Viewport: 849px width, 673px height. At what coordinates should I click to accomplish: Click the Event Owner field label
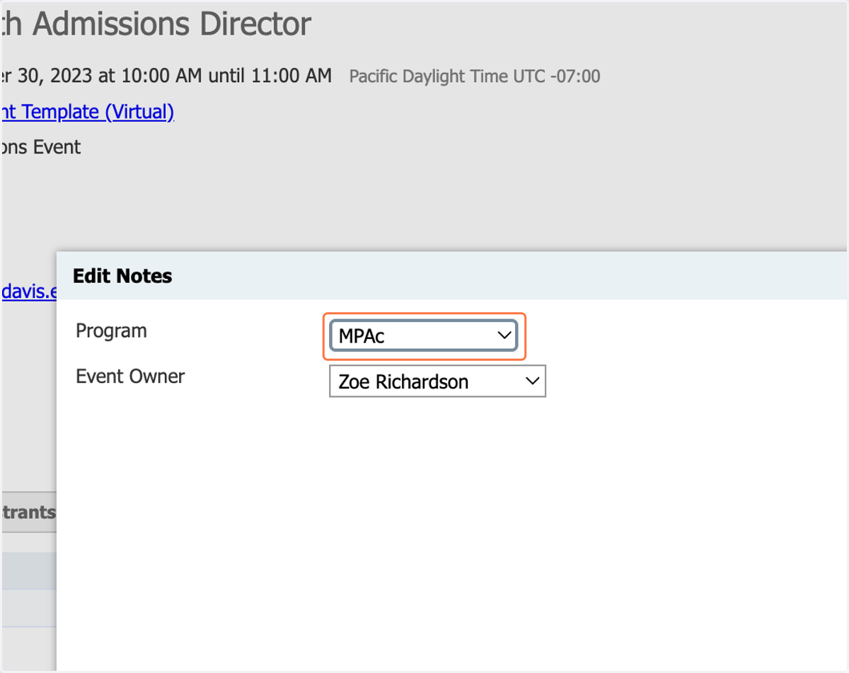pos(130,376)
